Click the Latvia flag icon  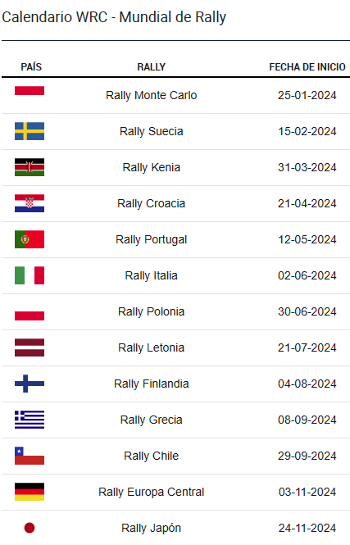pyautogui.click(x=30, y=347)
